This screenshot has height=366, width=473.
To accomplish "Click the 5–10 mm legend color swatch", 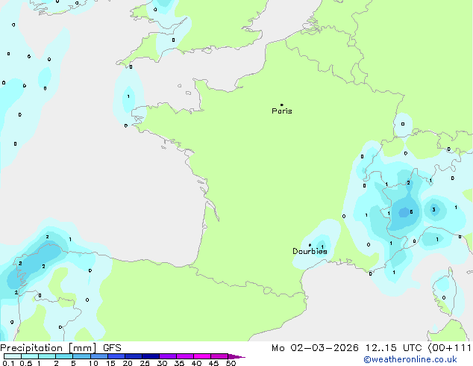I will tap(81, 356).
